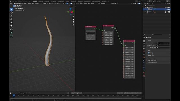Screen dimensions: 180x101
Task: Toggle visibility eye for the tree object
Action: (x=167, y=9)
